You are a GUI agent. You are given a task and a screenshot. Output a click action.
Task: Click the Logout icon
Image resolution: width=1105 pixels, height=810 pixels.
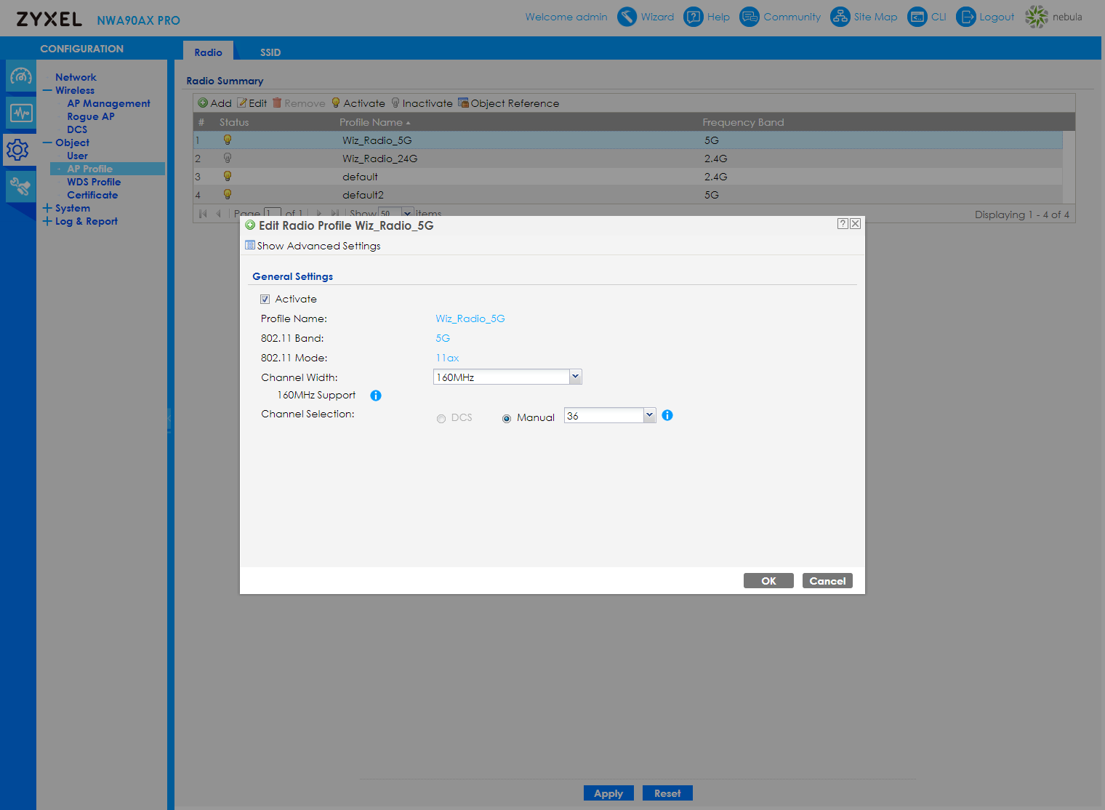pyautogui.click(x=965, y=17)
